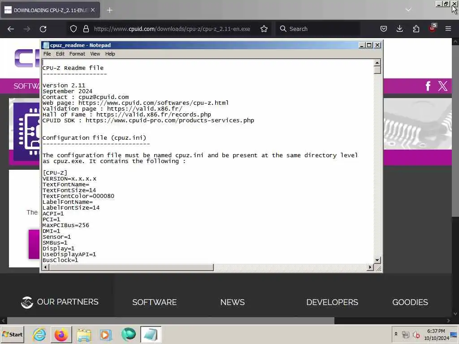Click into the Firefox Search box
This screenshot has height=344, width=459.
coord(318,29)
